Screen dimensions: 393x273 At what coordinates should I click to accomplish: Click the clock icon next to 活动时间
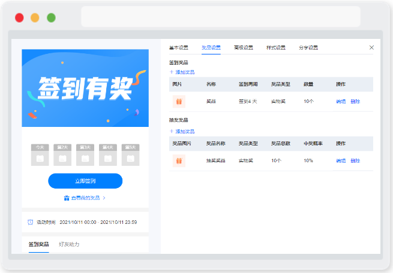click(31, 222)
